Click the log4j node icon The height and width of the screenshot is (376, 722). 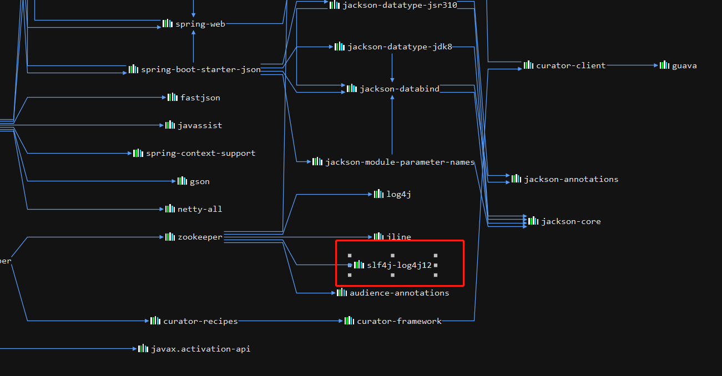(378, 194)
